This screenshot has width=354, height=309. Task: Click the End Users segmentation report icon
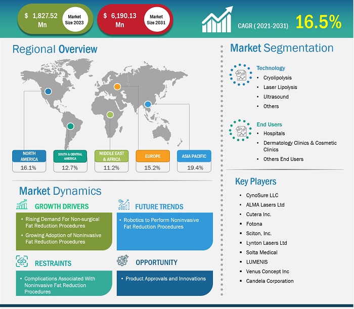240,130
